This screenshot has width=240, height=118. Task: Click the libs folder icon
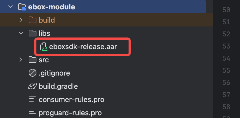coord(33,33)
